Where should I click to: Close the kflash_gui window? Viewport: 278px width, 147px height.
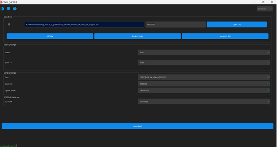(272, 2)
